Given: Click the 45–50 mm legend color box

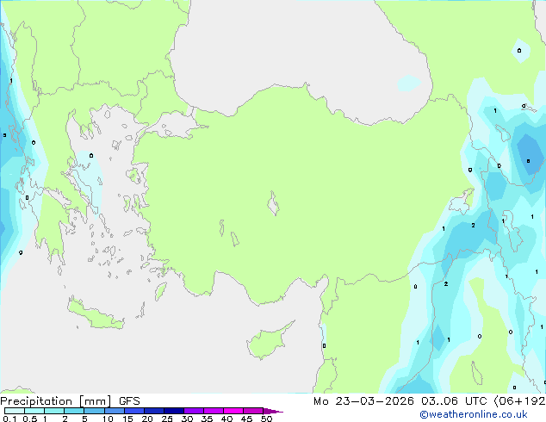Looking at the screenshot, I should click(x=253, y=411).
